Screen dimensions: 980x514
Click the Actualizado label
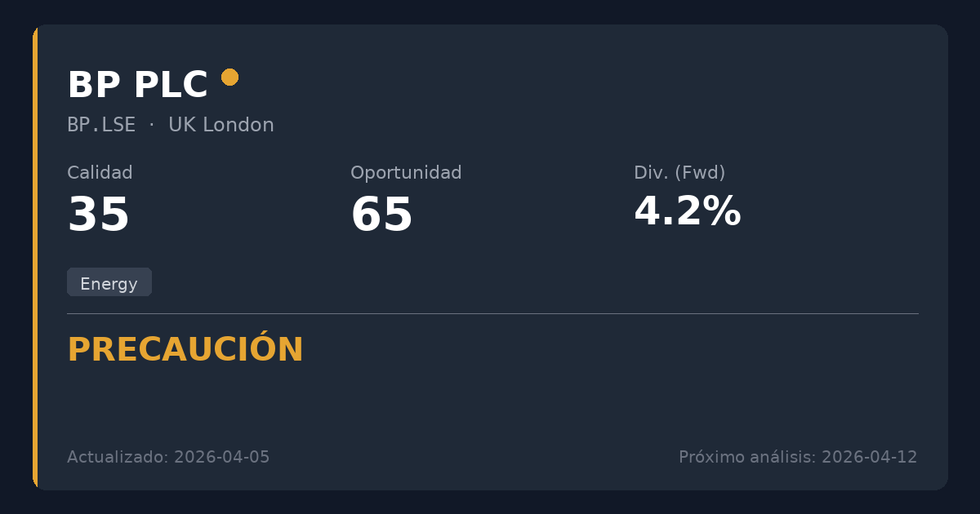tap(118, 457)
